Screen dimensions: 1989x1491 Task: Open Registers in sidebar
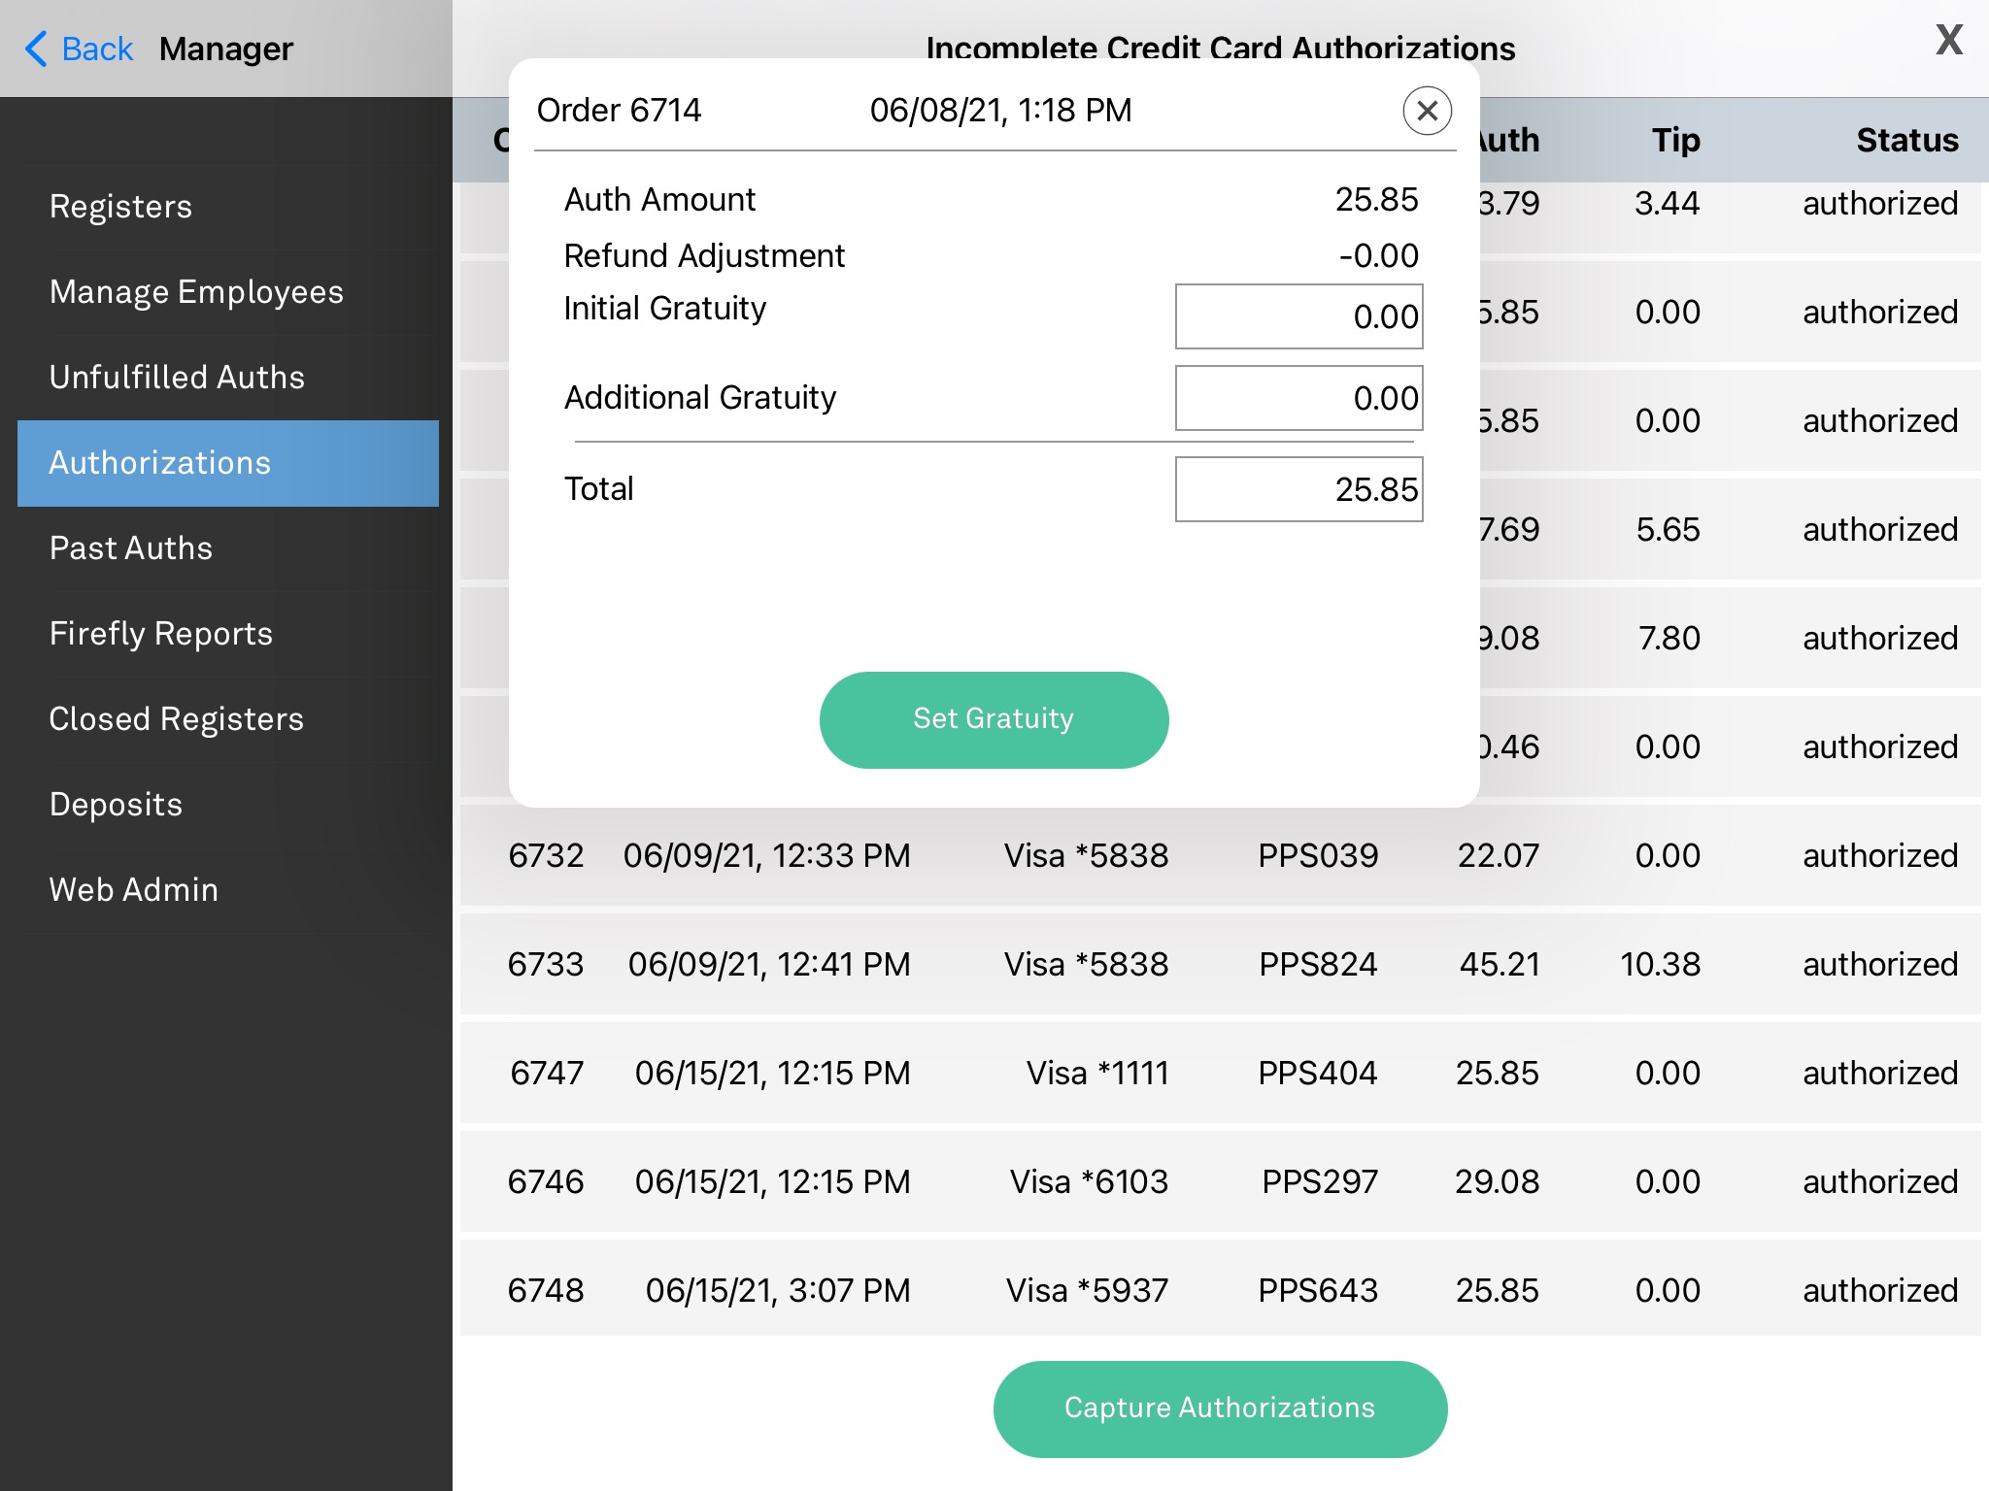click(121, 207)
